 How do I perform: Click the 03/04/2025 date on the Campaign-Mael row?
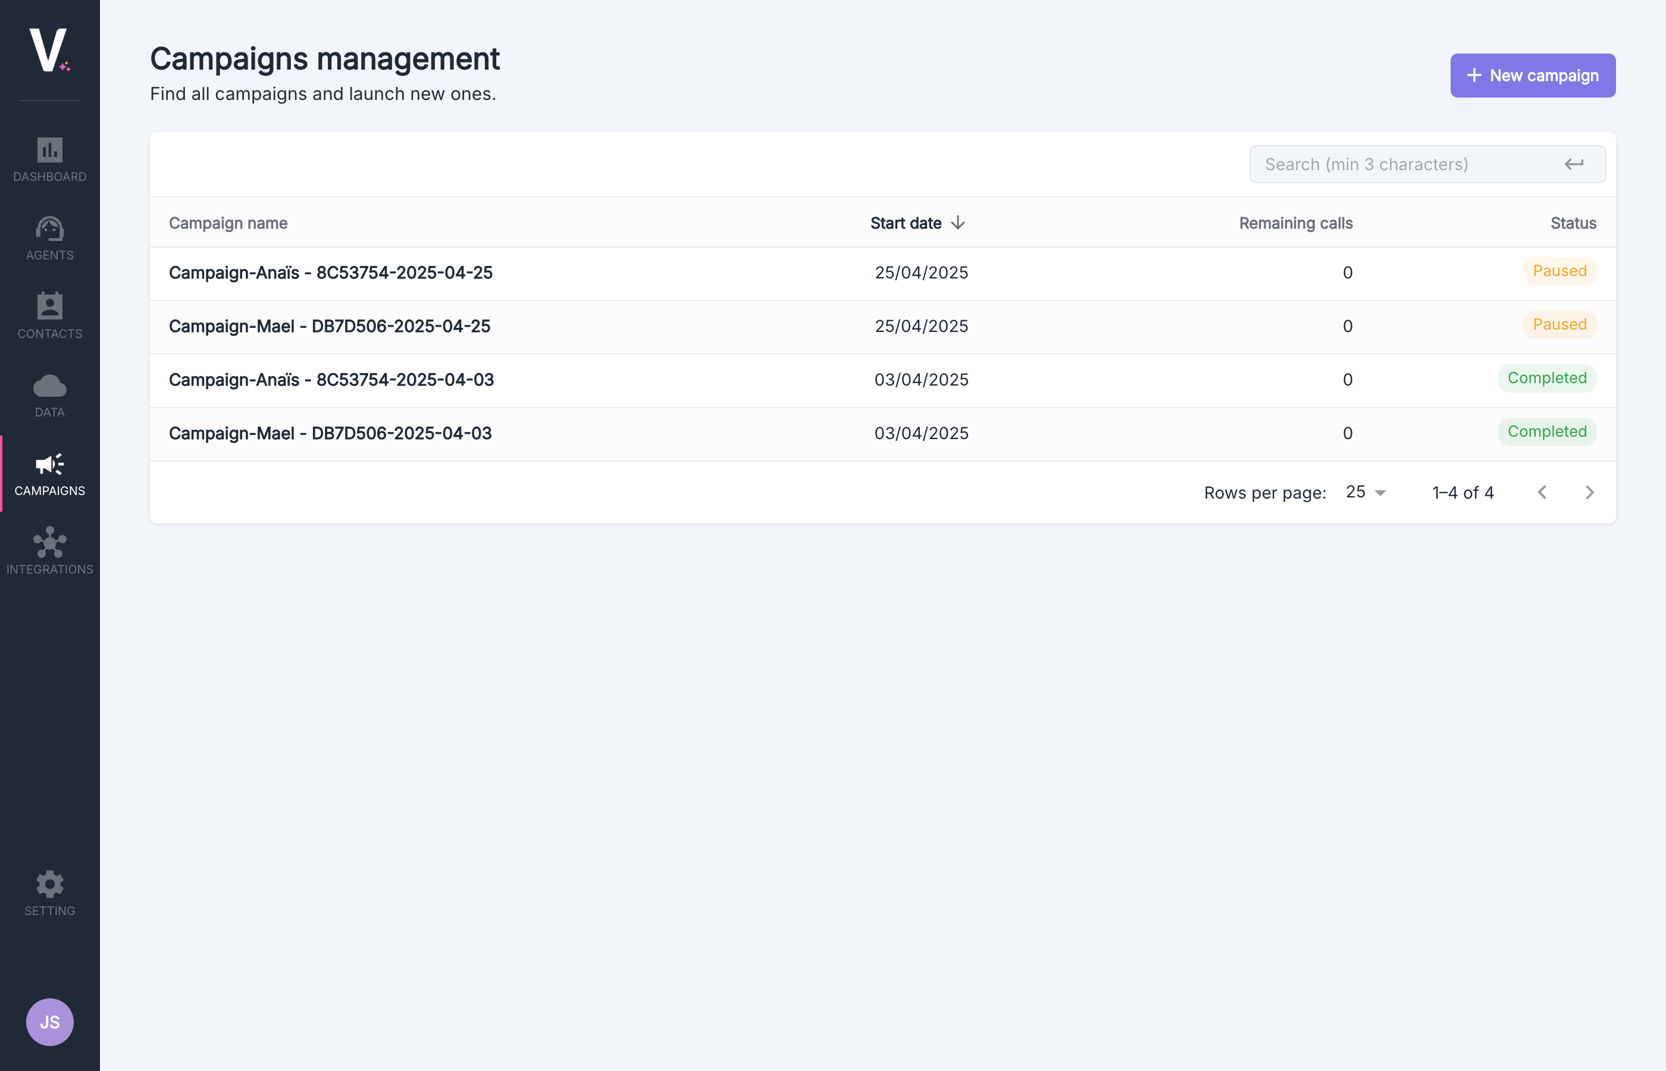920,433
